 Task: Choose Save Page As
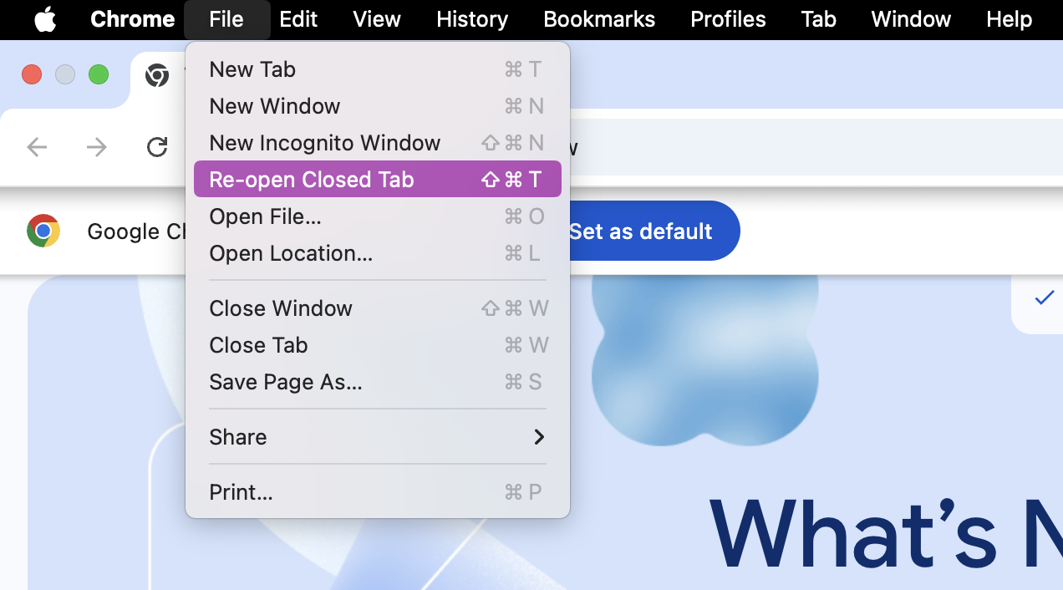point(285,382)
